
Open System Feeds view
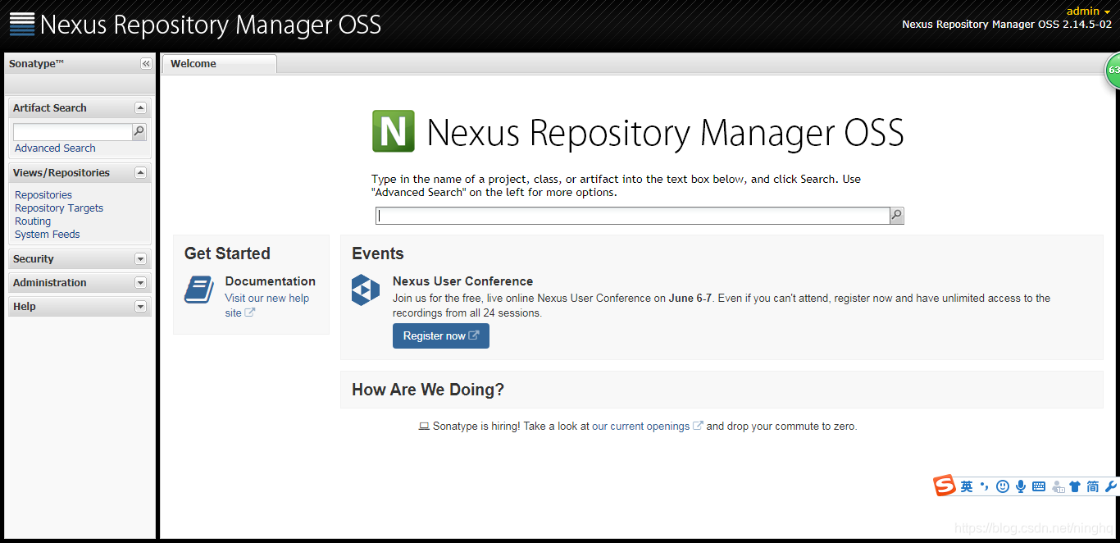pos(48,235)
